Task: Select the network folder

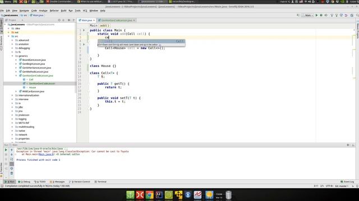Action: click(22, 135)
